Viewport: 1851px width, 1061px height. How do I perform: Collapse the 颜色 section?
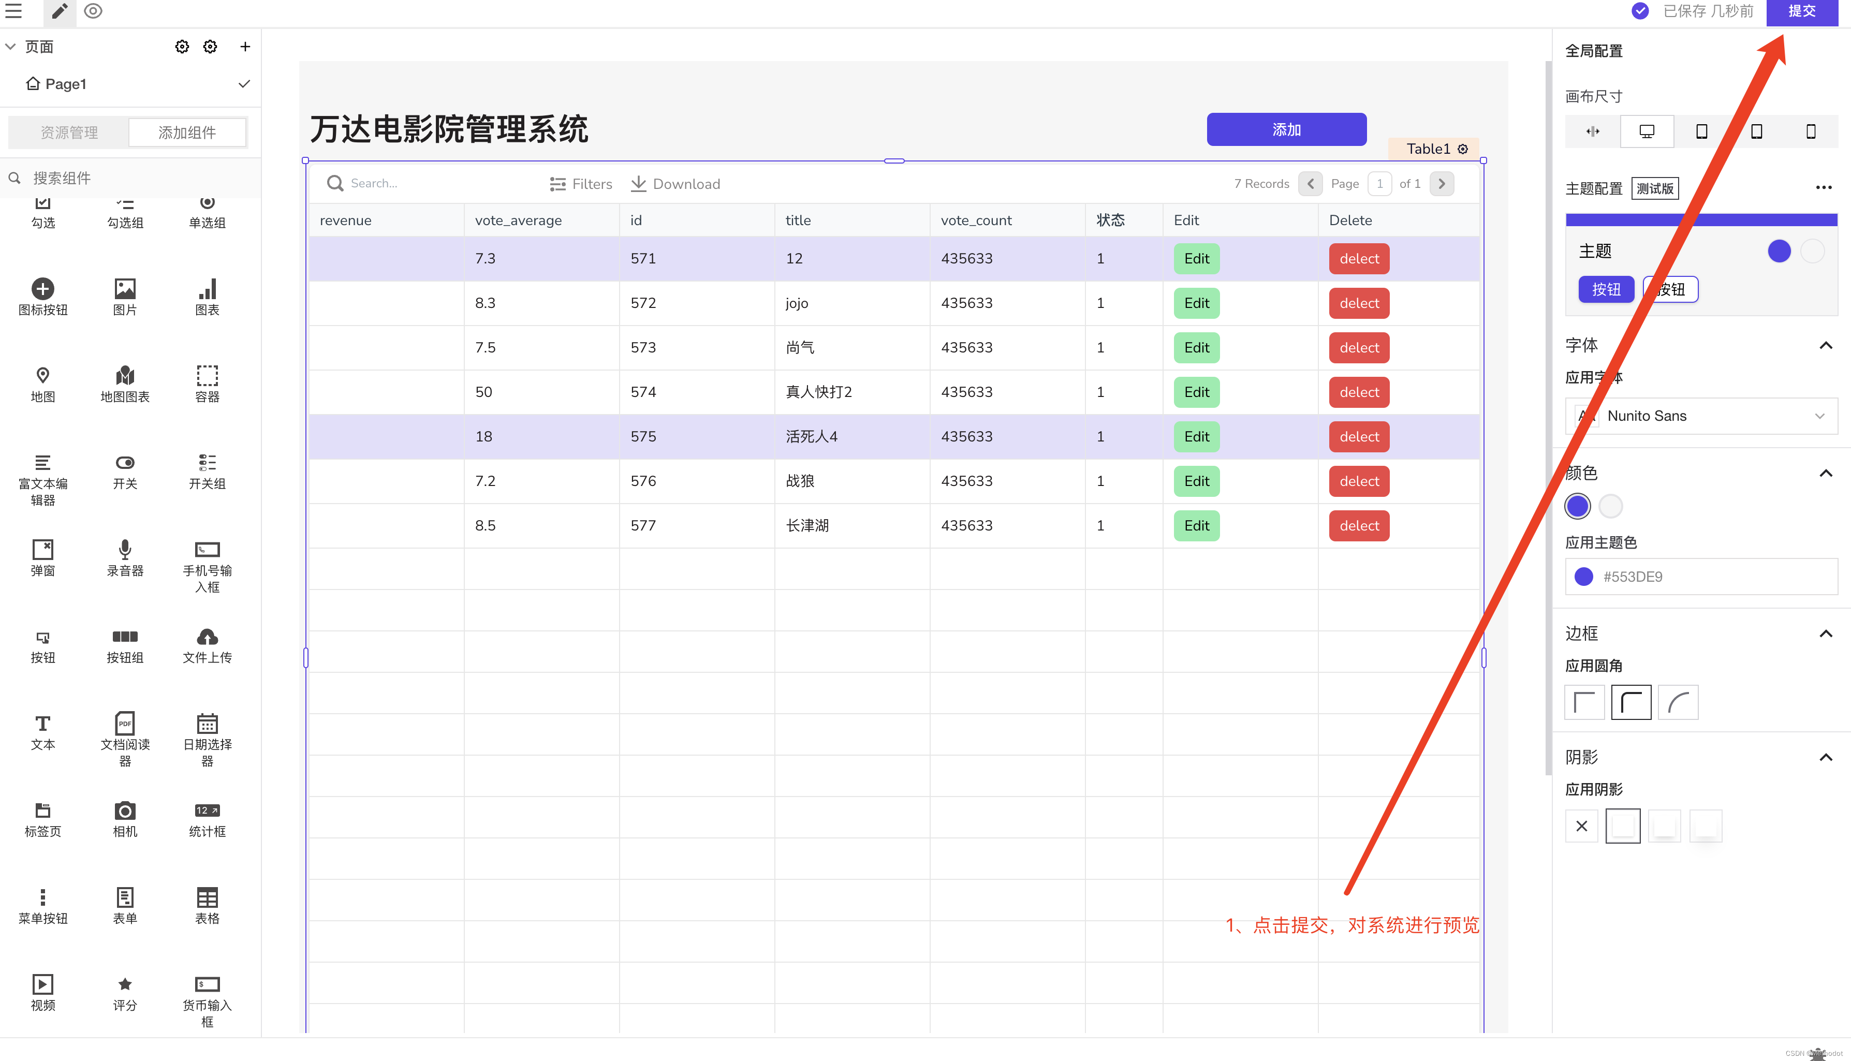[1826, 473]
